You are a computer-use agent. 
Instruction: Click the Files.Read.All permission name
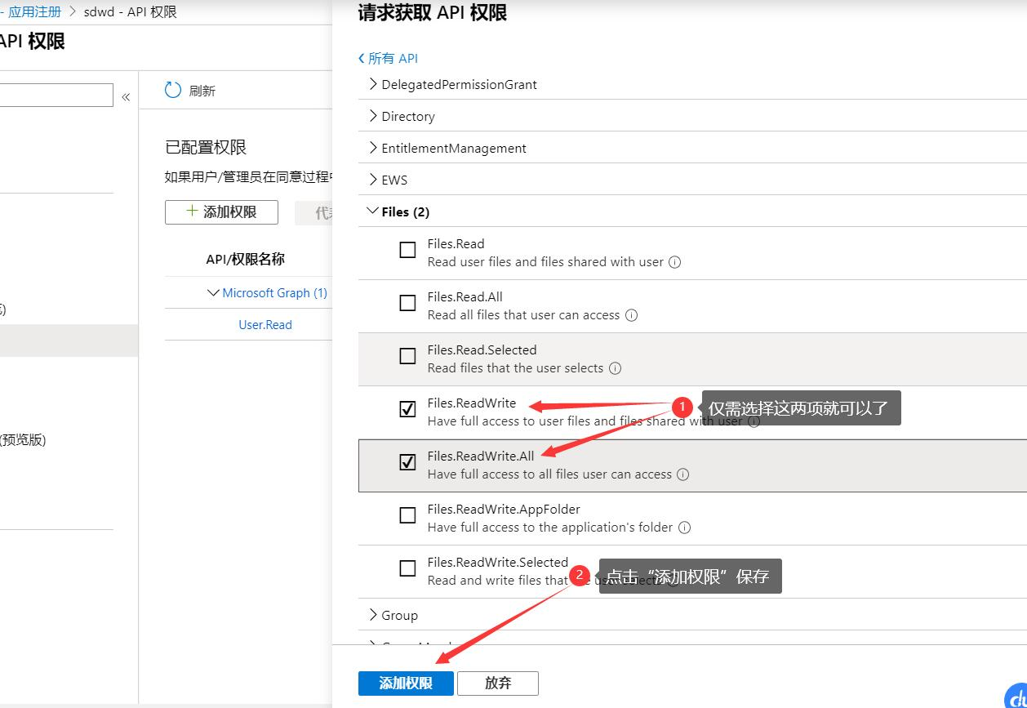point(465,296)
